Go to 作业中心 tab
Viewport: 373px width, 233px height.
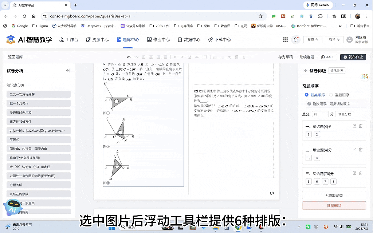click(158, 40)
